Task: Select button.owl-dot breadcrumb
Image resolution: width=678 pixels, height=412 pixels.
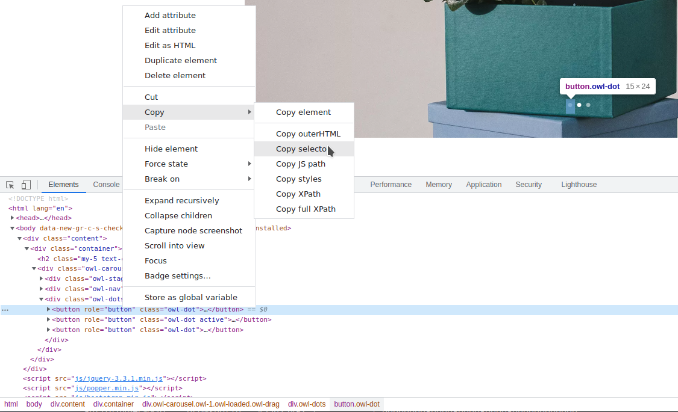Action: 357,404
